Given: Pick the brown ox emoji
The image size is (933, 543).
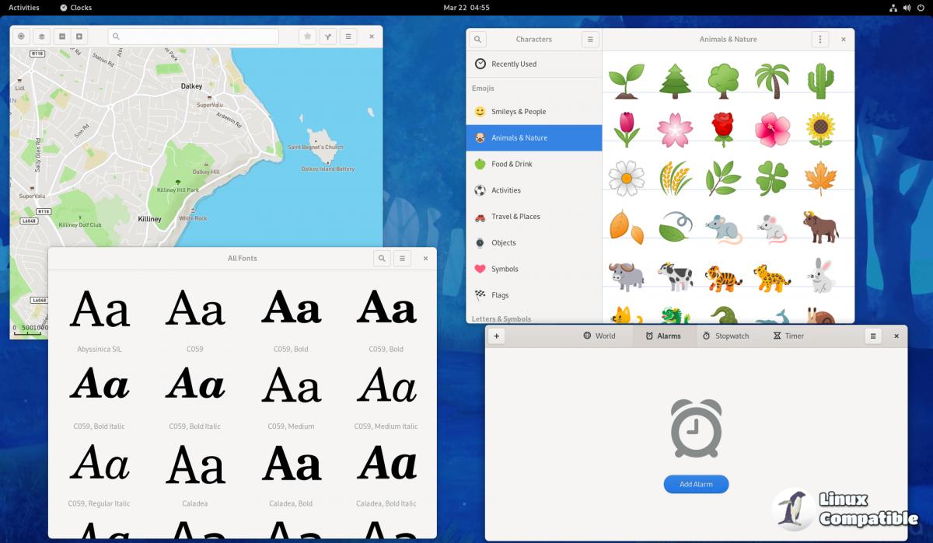Looking at the screenshot, I should (820, 227).
